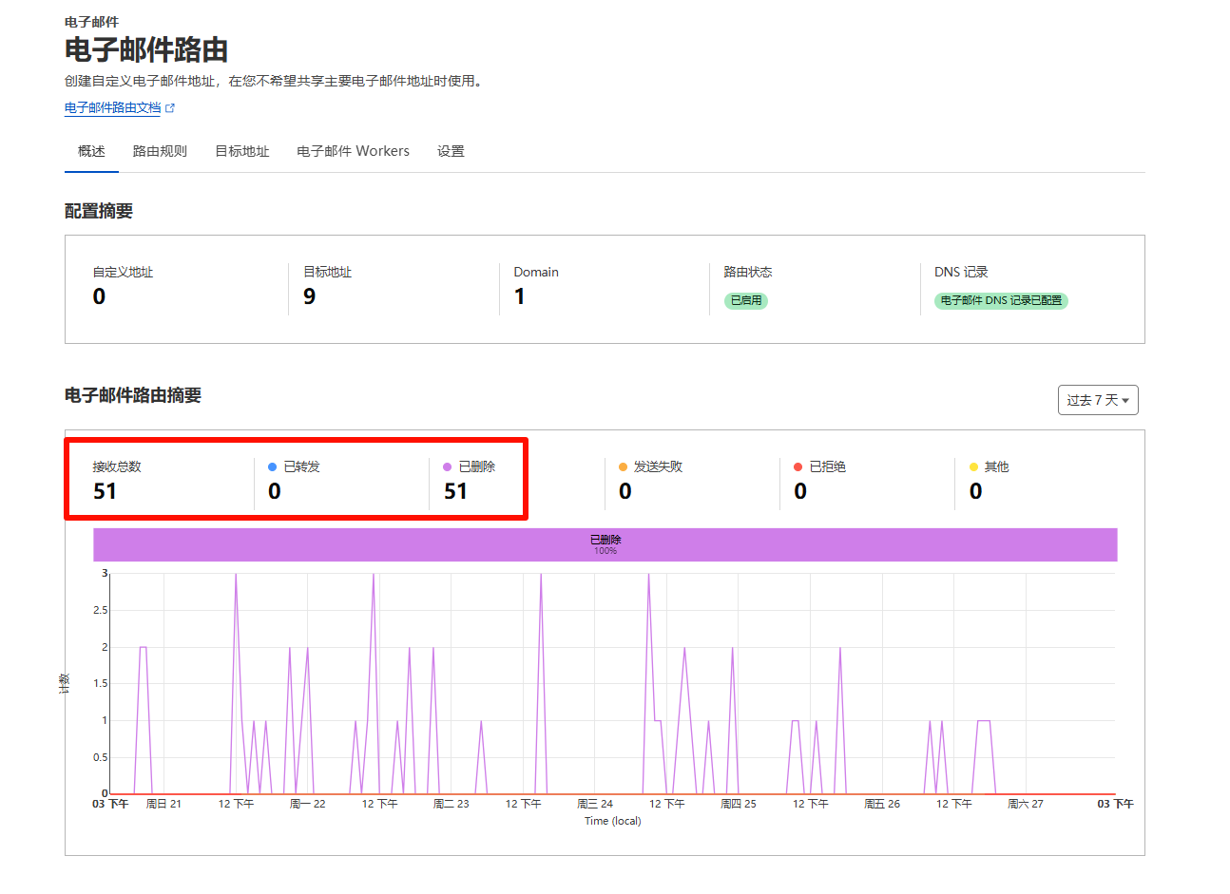This screenshot has width=1230, height=894.
Task: Switch to the 概述 tab
Action: tap(91, 151)
